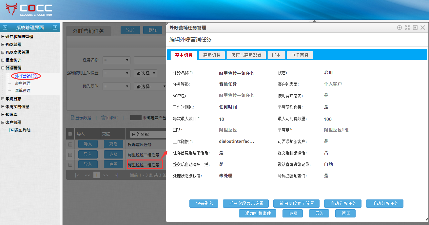Viewport: 429px width, 225px height.
Task: Click the fullscreen arrows icon in dialog header
Action: pyautogui.click(x=407, y=28)
